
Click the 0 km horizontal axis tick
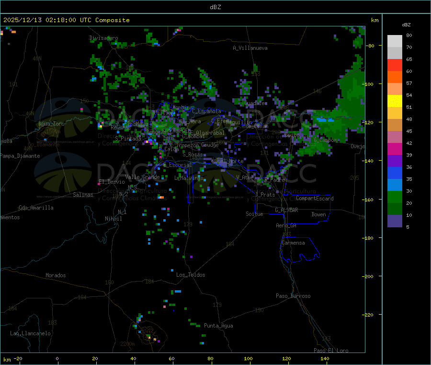[57, 358]
